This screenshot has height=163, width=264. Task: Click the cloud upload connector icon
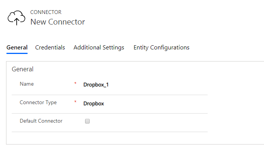(x=16, y=18)
